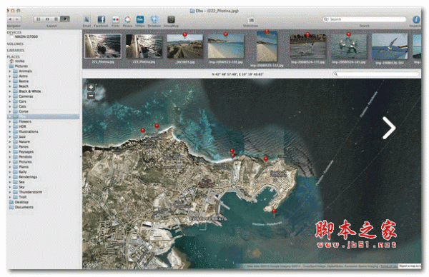Share the photo via Email icon
The width and height of the screenshot is (429, 277).
[87, 20]
